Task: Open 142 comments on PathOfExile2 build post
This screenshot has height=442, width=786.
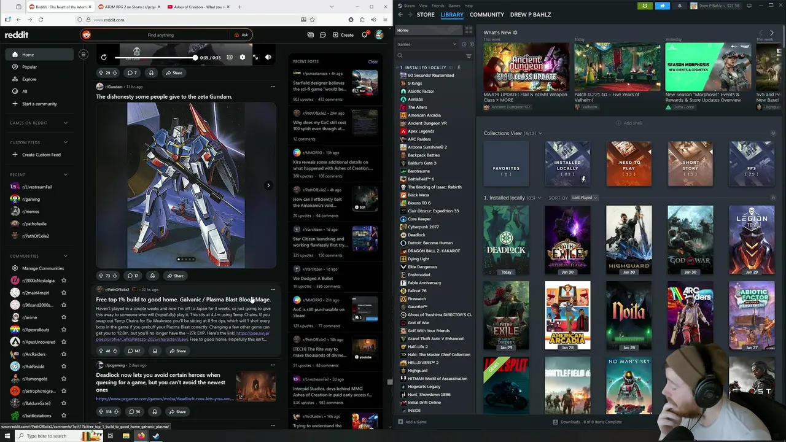Action: 134,351
